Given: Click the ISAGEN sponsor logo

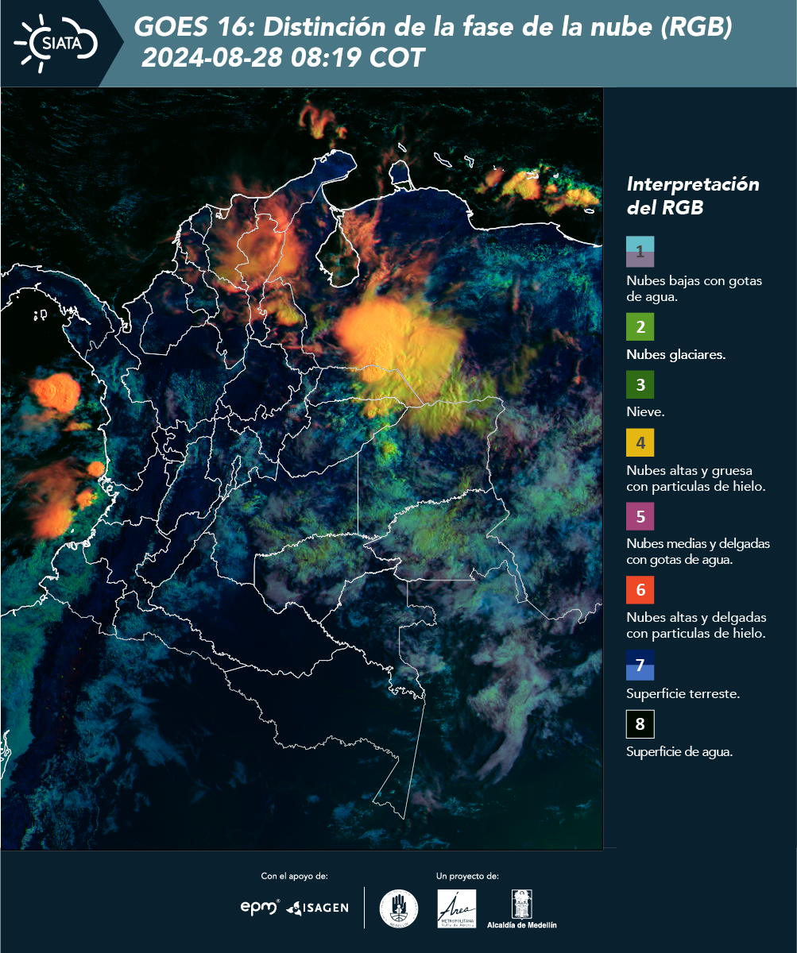Looking at the screenshot, I should coord(318,907).
